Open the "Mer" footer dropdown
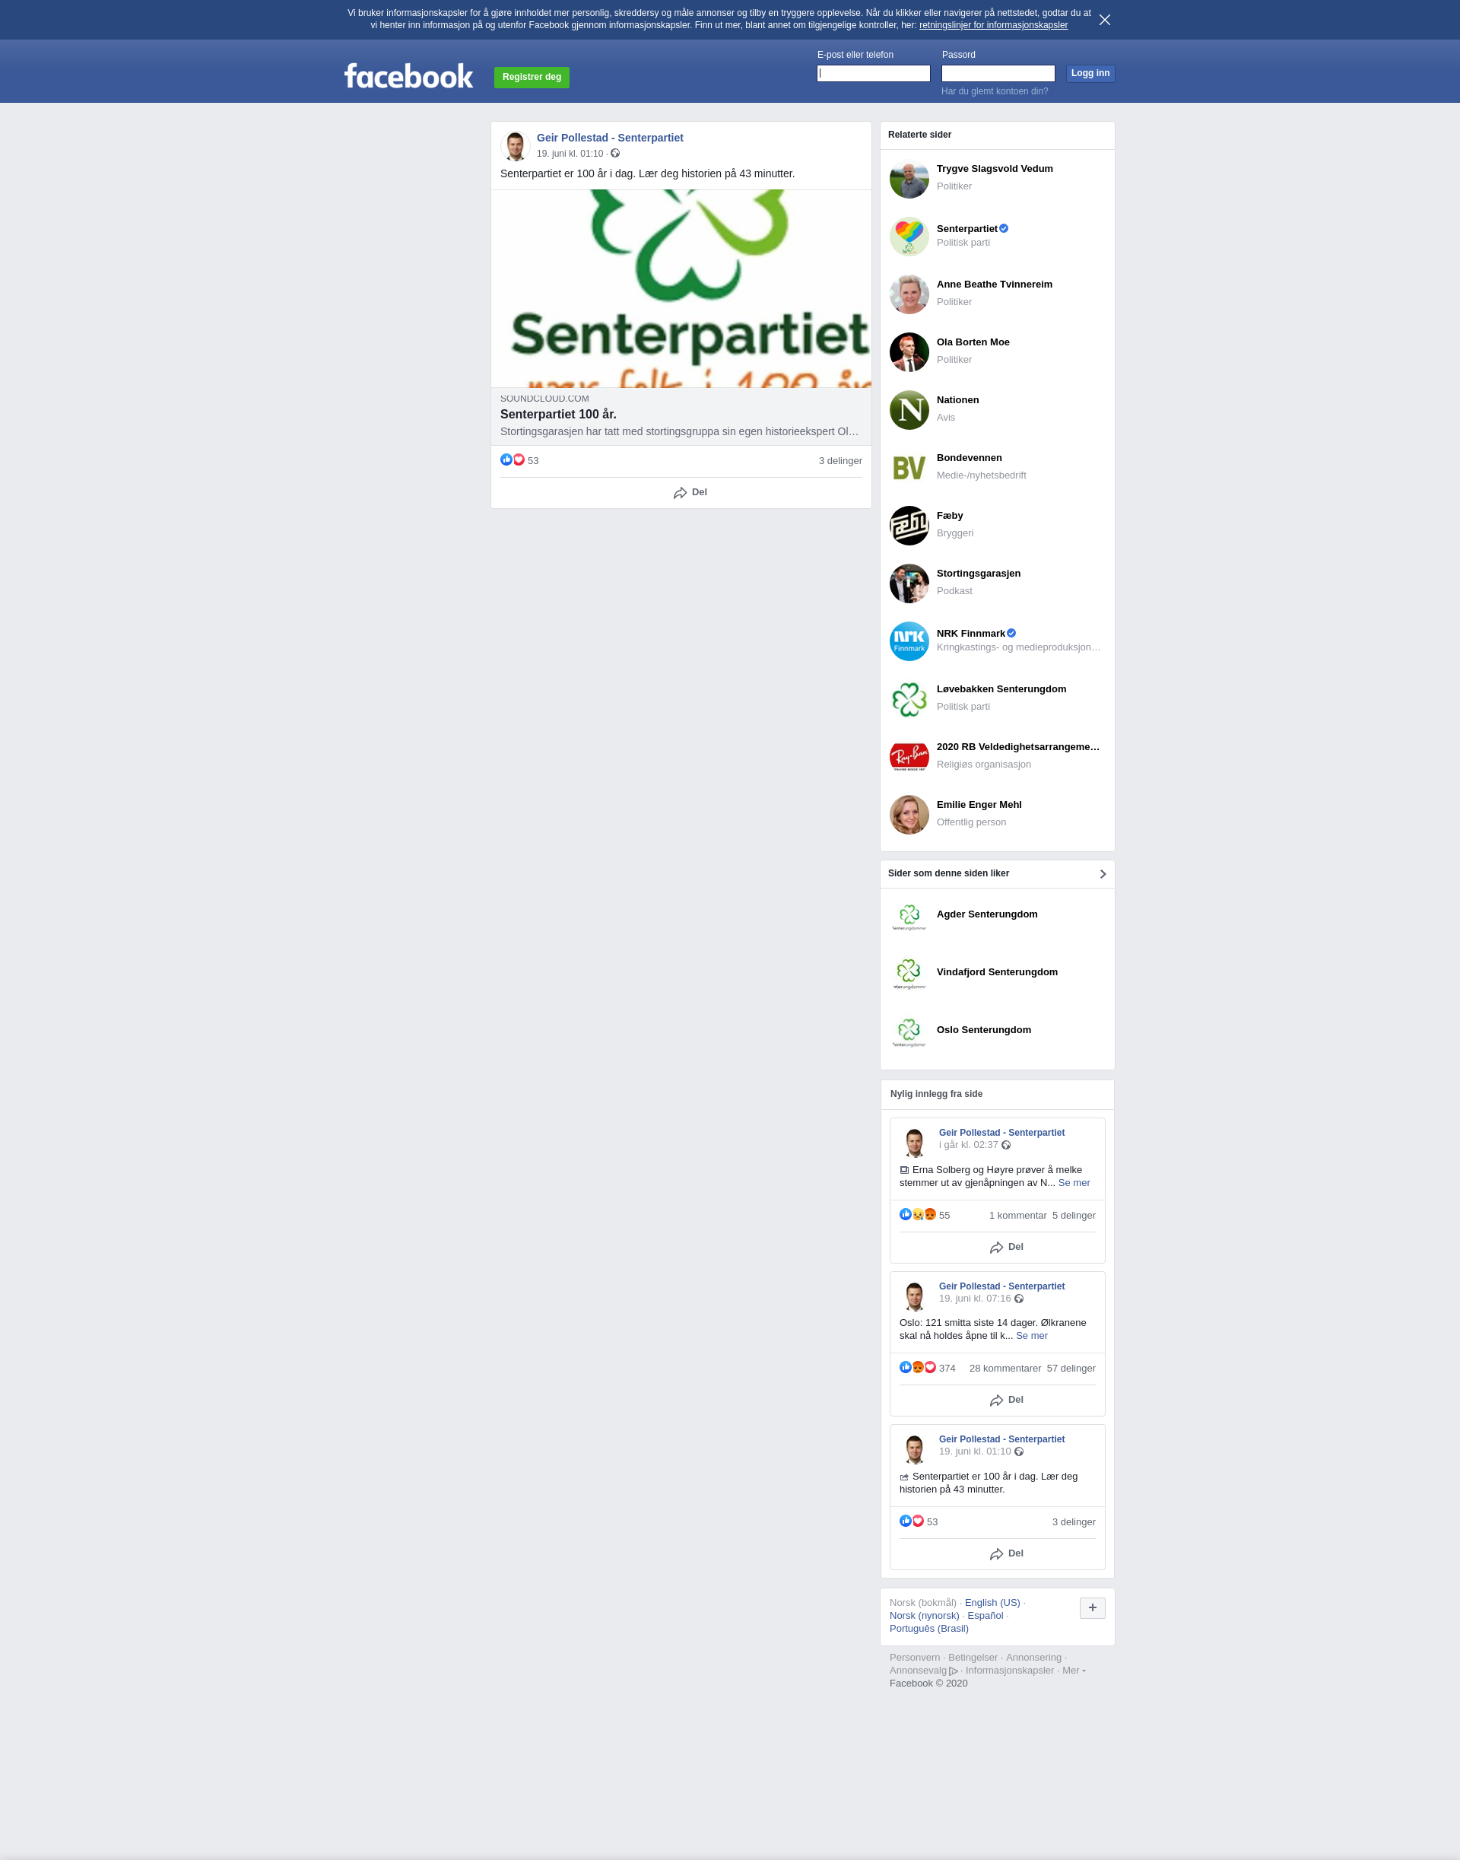The image size is (1460, 1860). [1074, 1670]
